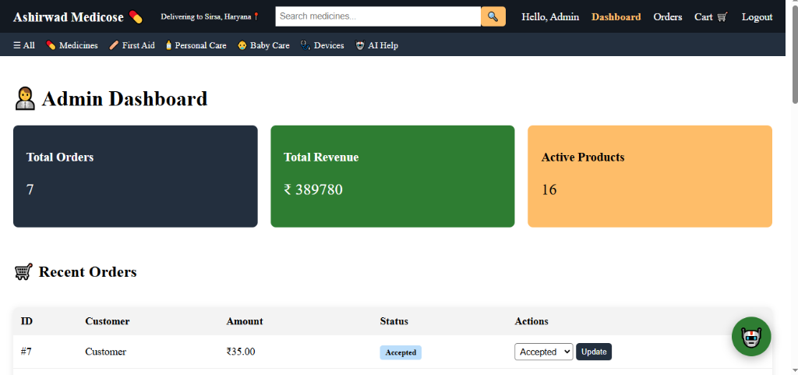Click Update button for order #7

[593, 352]
